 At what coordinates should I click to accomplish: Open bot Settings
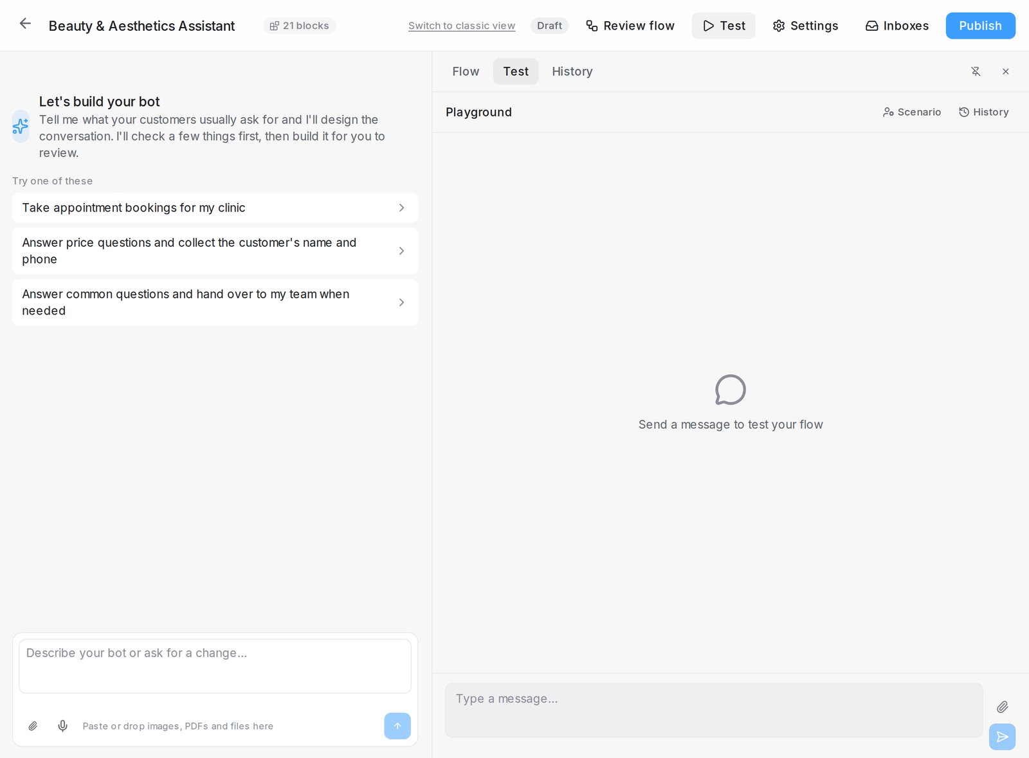805,26
